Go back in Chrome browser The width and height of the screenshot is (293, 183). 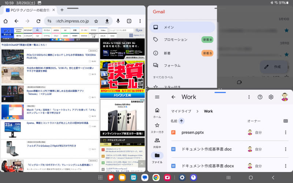(x=16, y=21)
